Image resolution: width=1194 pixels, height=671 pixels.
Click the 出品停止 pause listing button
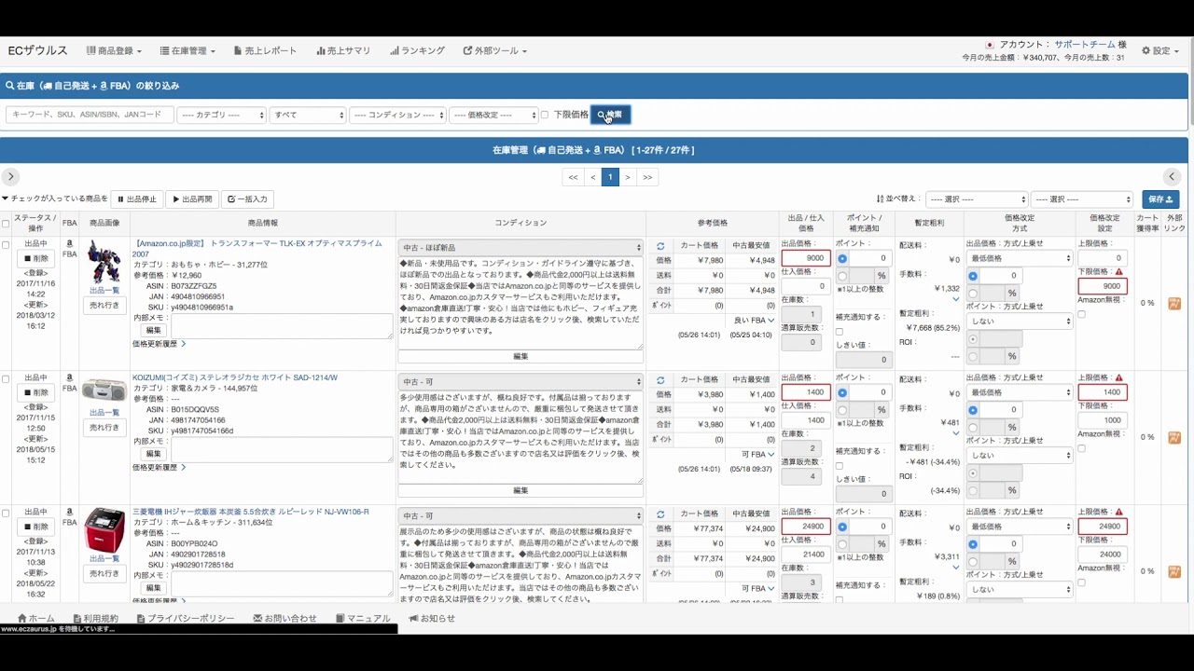click(x=137, y=199)
